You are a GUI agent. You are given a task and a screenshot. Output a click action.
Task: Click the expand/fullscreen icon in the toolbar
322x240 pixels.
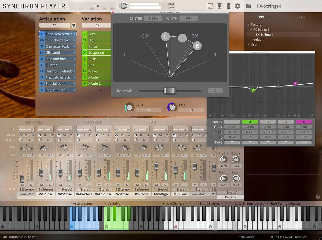point(211,6)
